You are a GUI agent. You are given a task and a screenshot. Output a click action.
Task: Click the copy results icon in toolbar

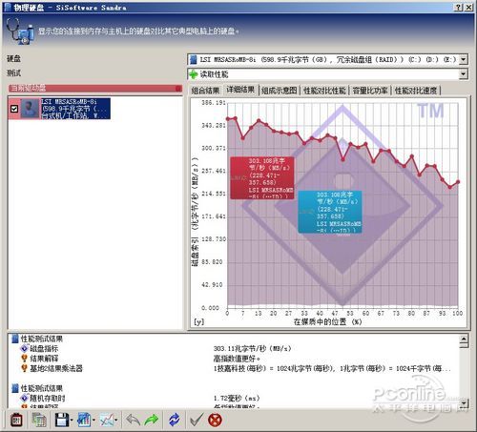(39, 420)
